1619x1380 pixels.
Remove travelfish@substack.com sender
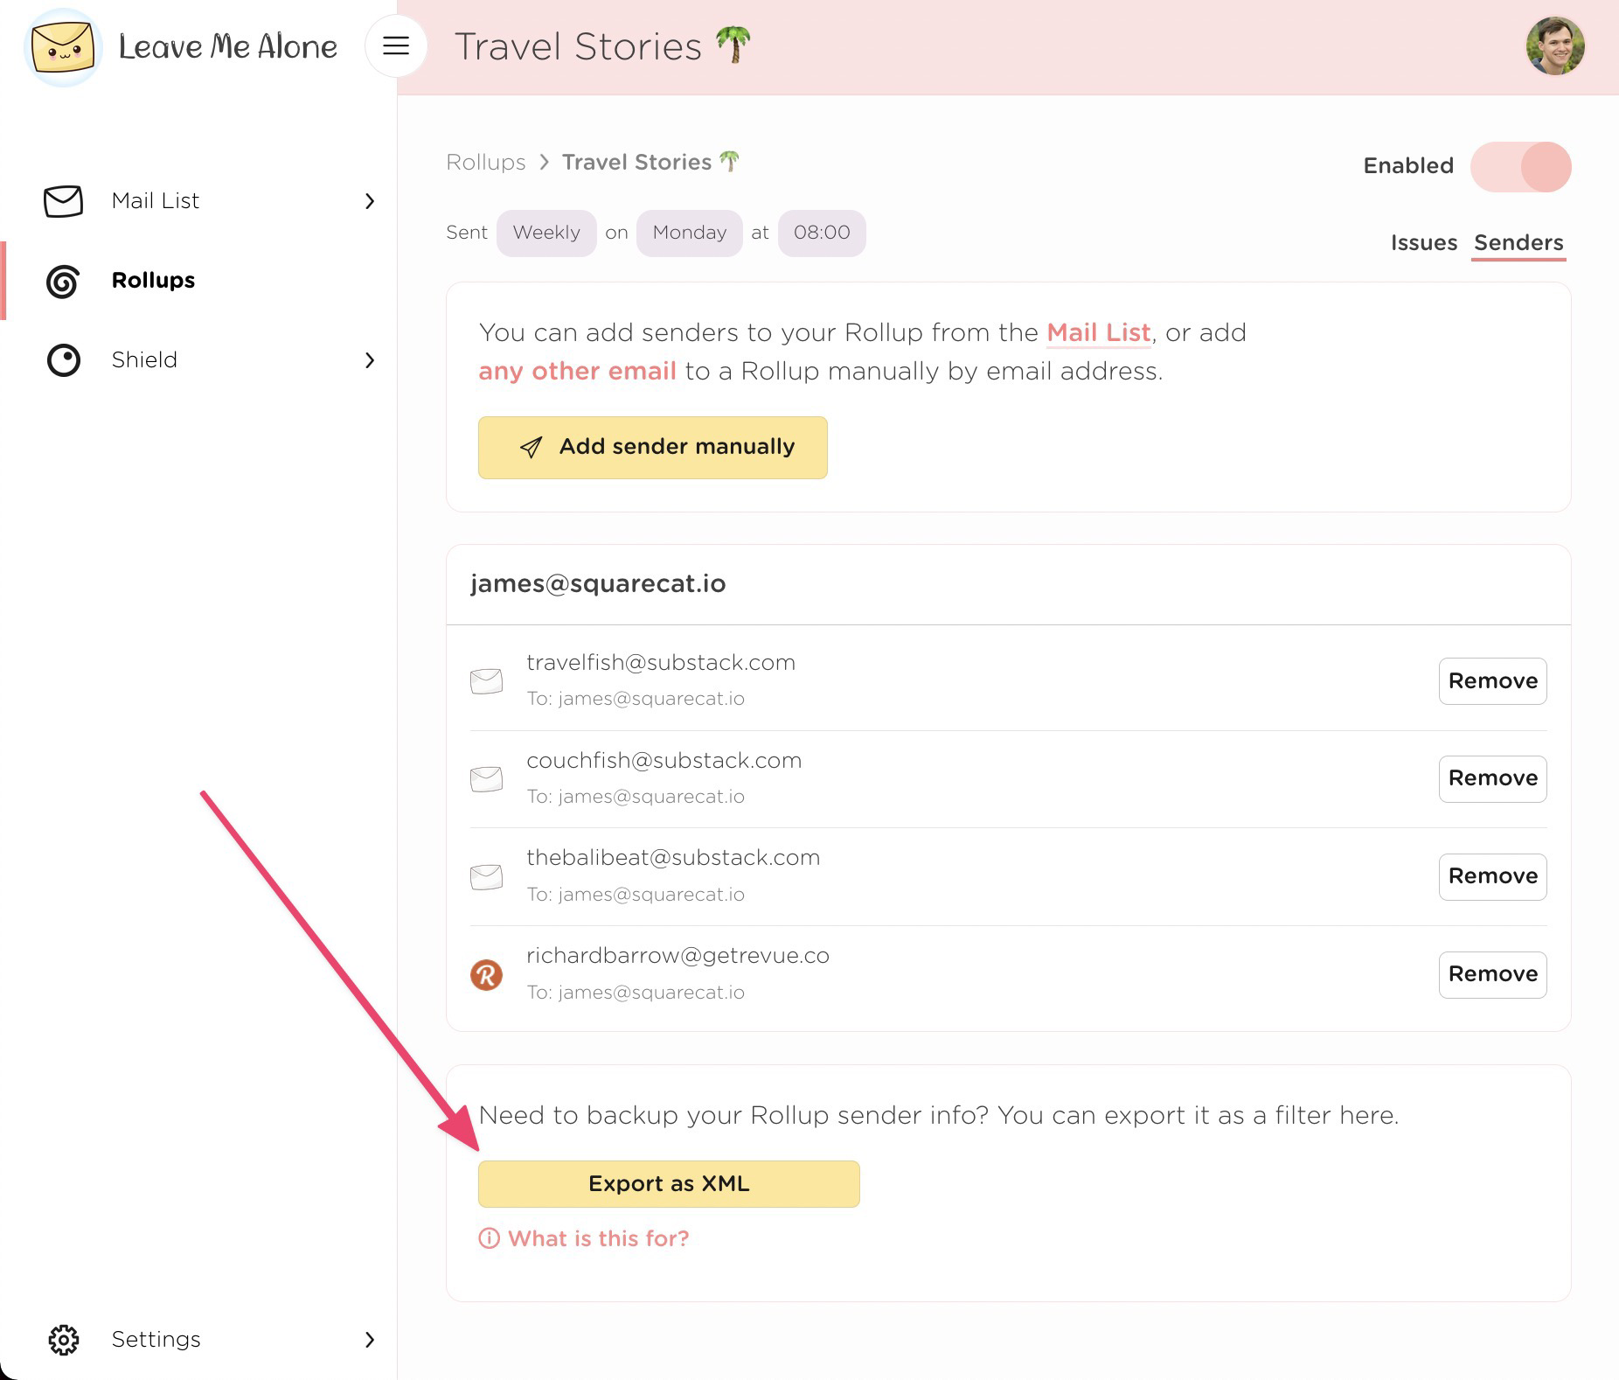click(1492, 681)
